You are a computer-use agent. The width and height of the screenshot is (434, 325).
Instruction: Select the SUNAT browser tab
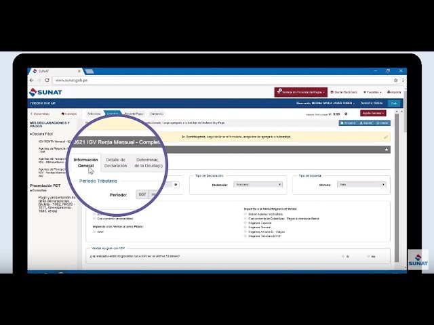(x=56, y=71)
